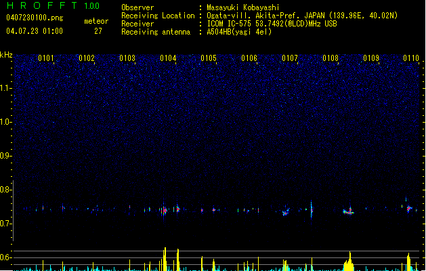Click the meteor echo just before 0107
426x271 pixels.
285,212
